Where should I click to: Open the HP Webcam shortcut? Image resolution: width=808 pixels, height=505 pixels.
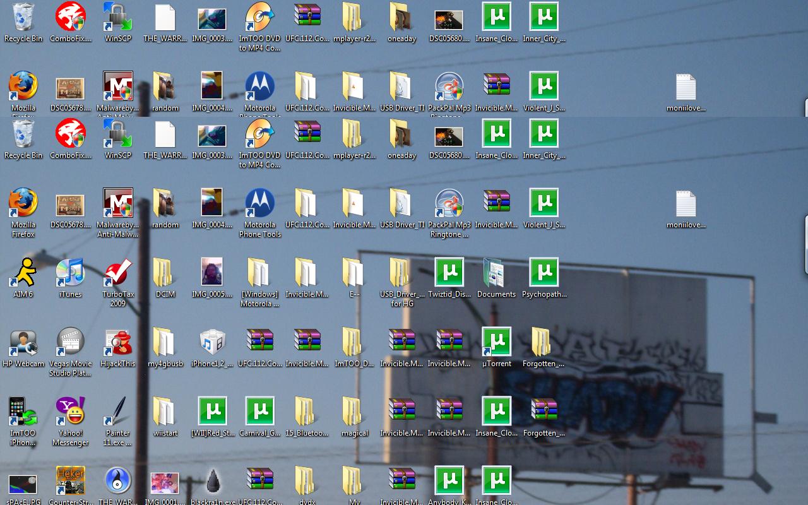click(23, 342)
